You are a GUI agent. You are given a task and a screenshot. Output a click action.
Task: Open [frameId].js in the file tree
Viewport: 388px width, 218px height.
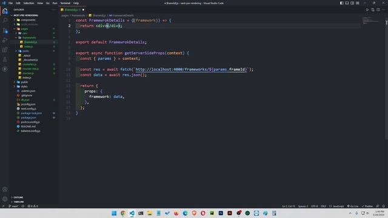pyautogui.click(x=30, y=42)
